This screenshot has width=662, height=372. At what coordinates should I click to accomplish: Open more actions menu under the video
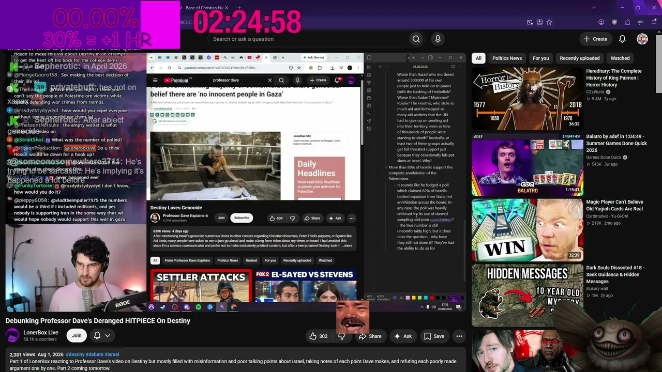(x=459, y=336)
